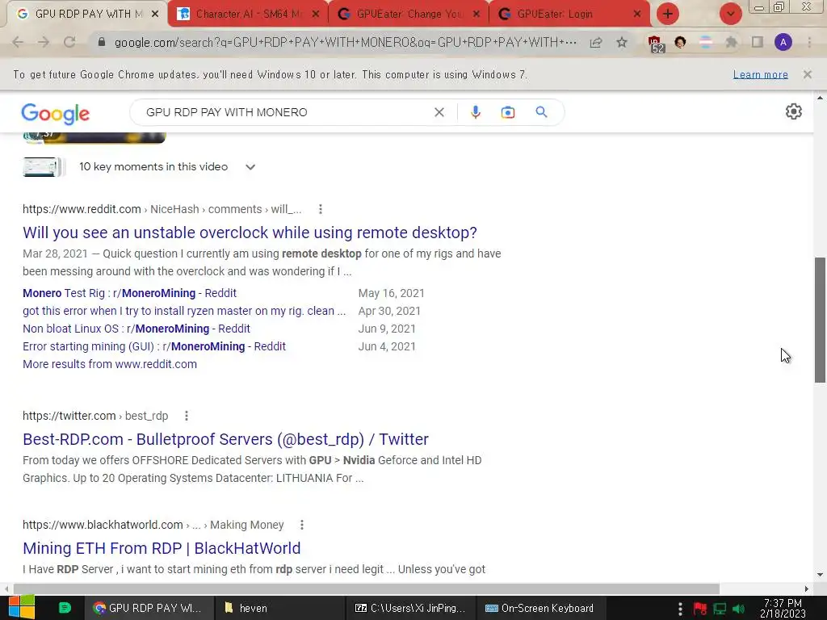Open Error starting mining (GUI) sublink

pyautogui.click(x=154, y=346)
